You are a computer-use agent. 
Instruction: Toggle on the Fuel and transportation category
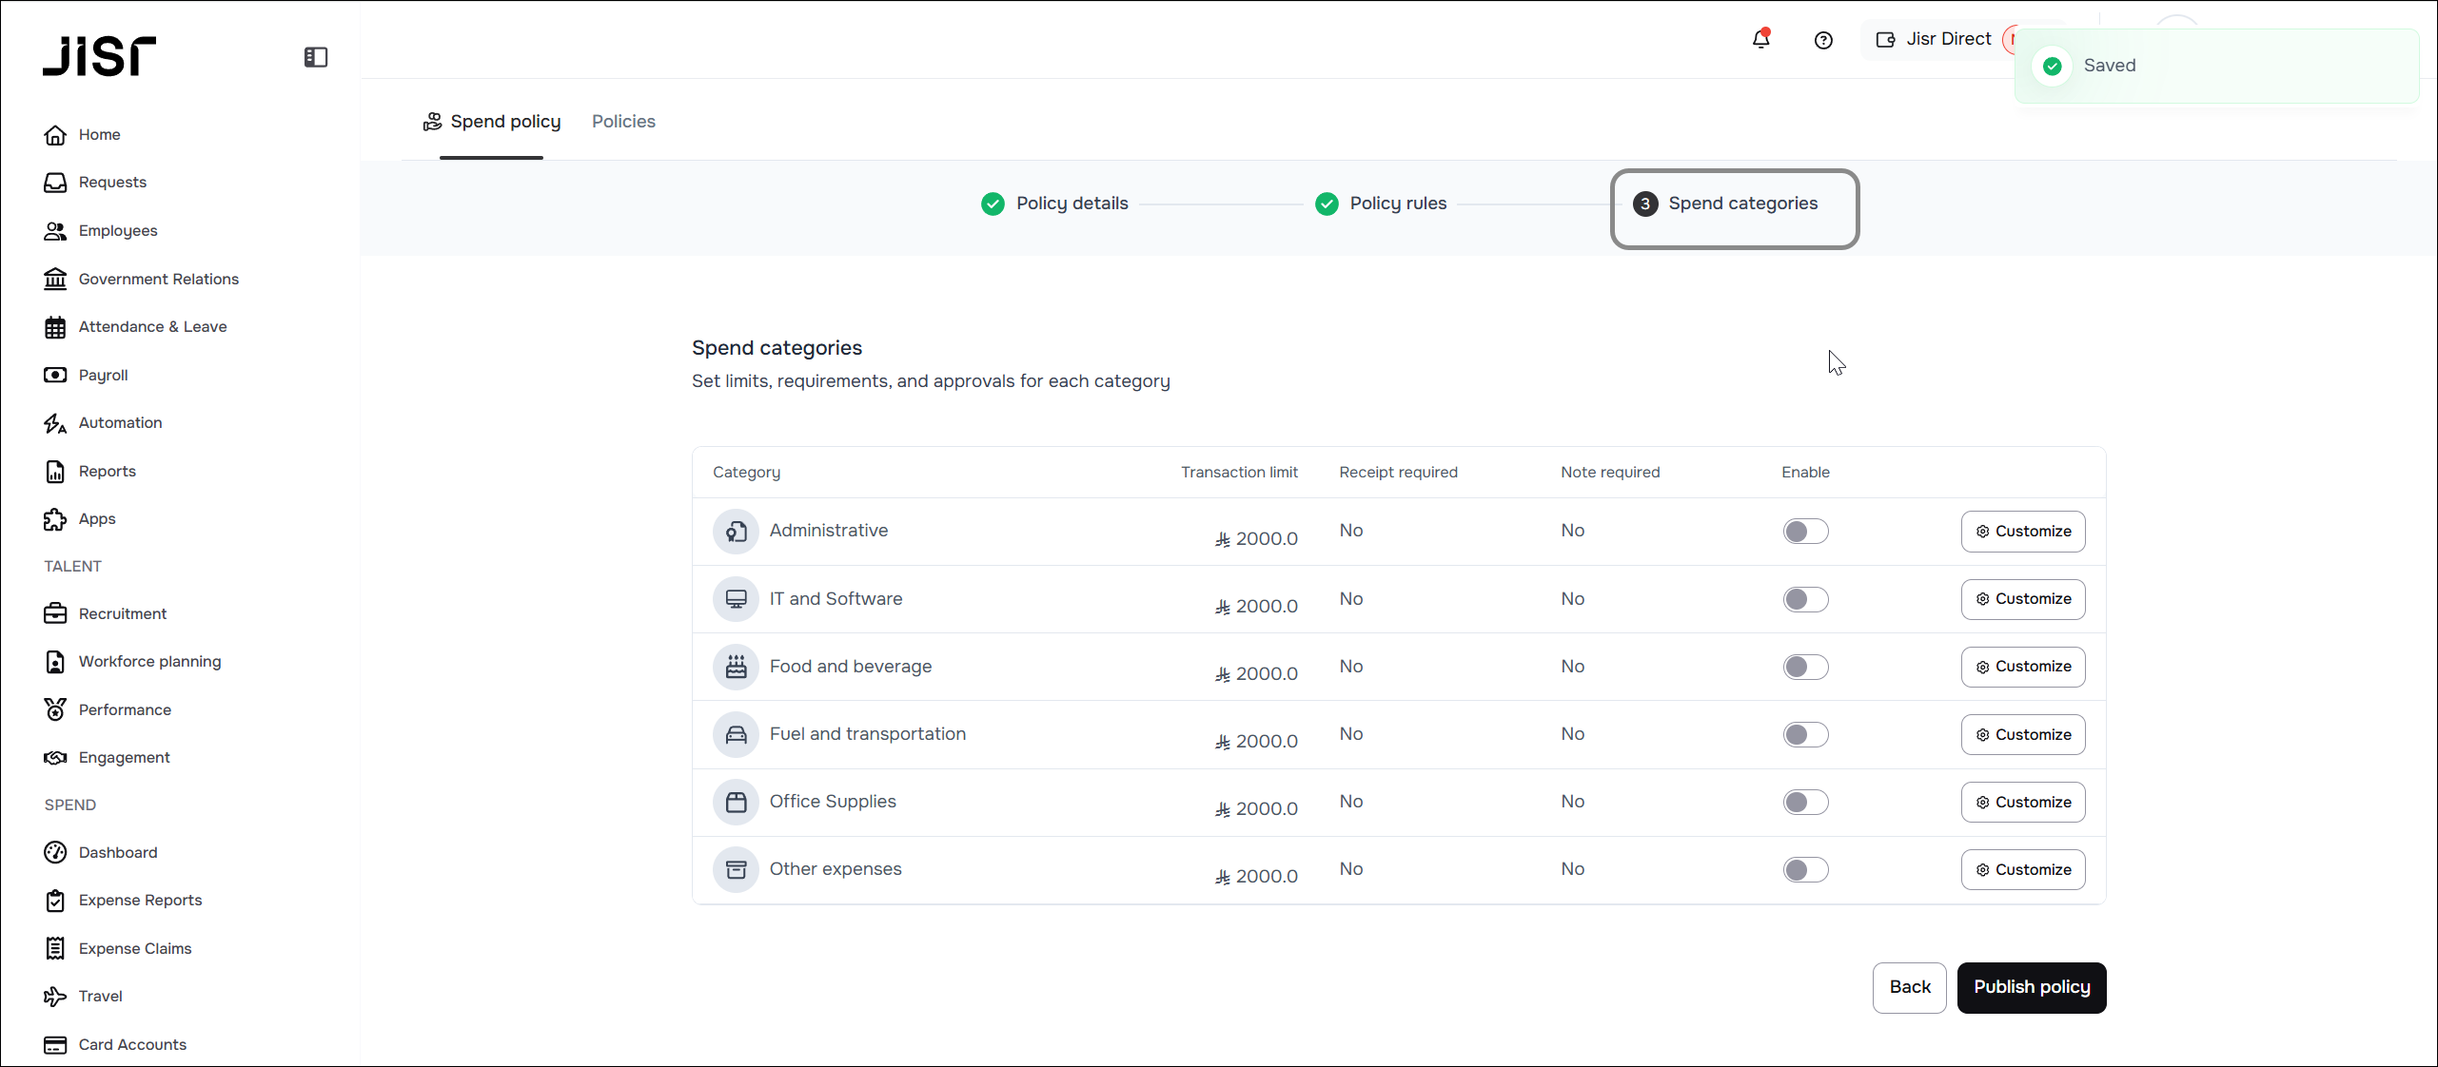point(1805,734)
